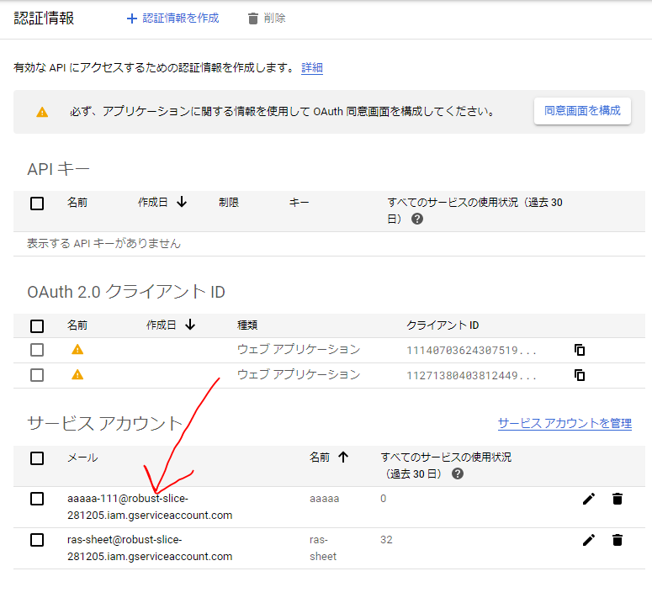Select all service accounts checkbox
This screenshot has width=652, height=603.
(37, 458)
